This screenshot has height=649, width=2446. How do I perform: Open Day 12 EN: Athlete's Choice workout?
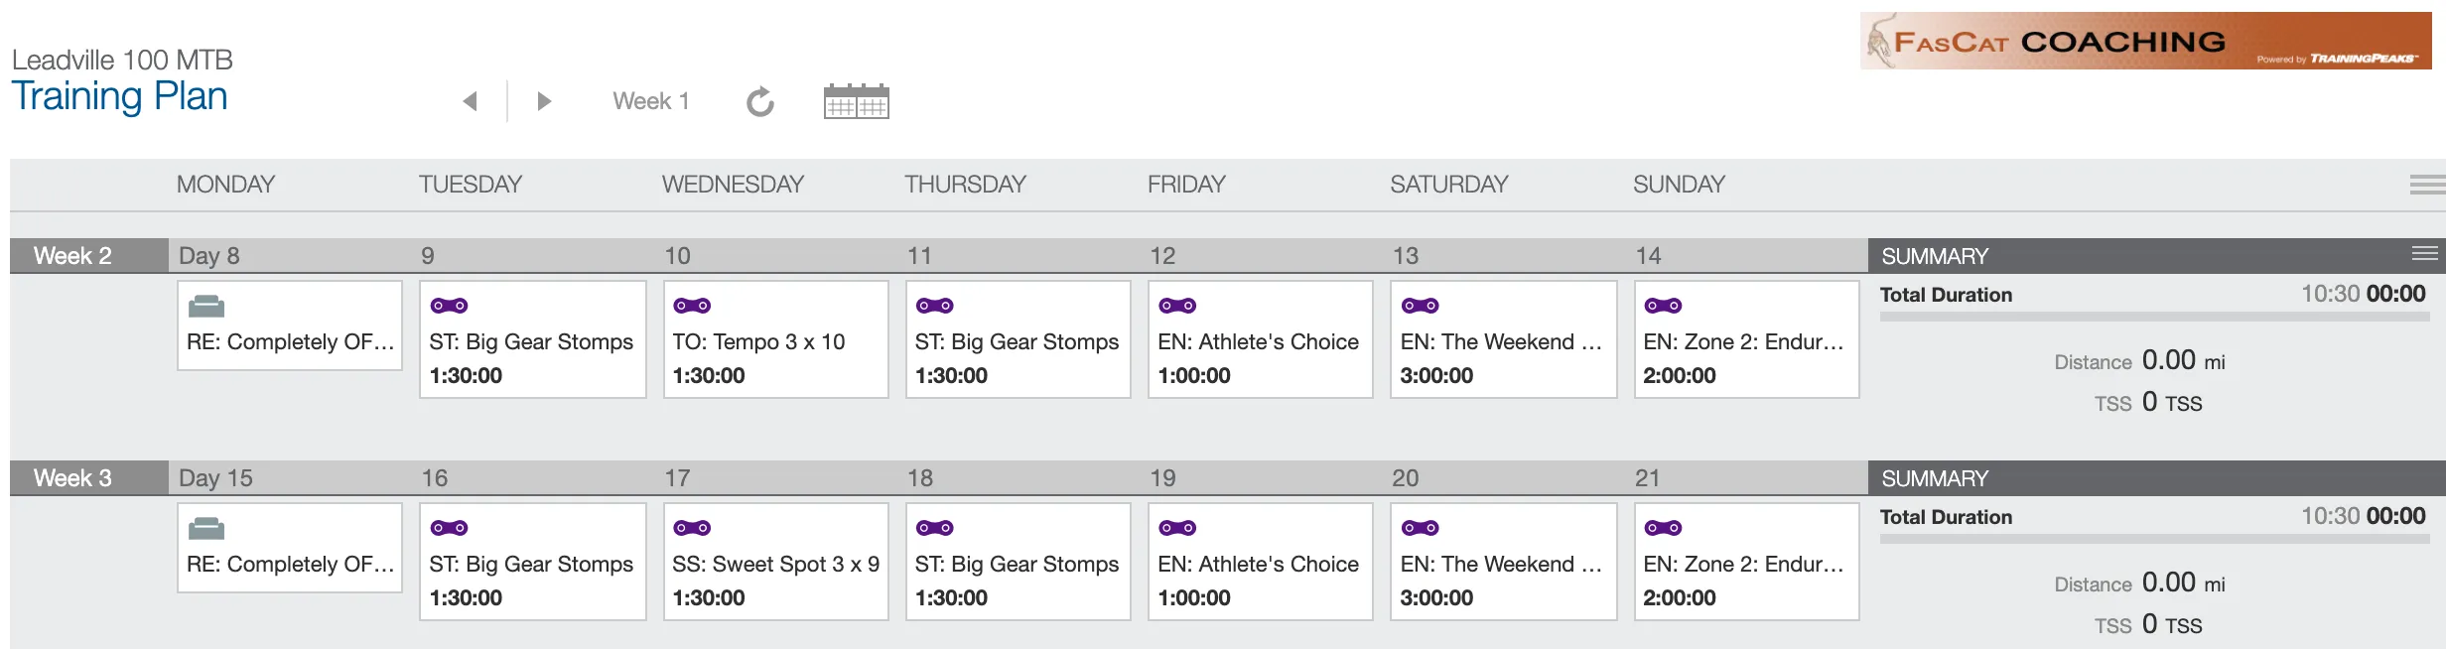click(x=1261, y=339)
